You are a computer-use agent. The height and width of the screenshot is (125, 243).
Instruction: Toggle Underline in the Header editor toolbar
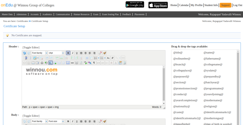(77, 53)
